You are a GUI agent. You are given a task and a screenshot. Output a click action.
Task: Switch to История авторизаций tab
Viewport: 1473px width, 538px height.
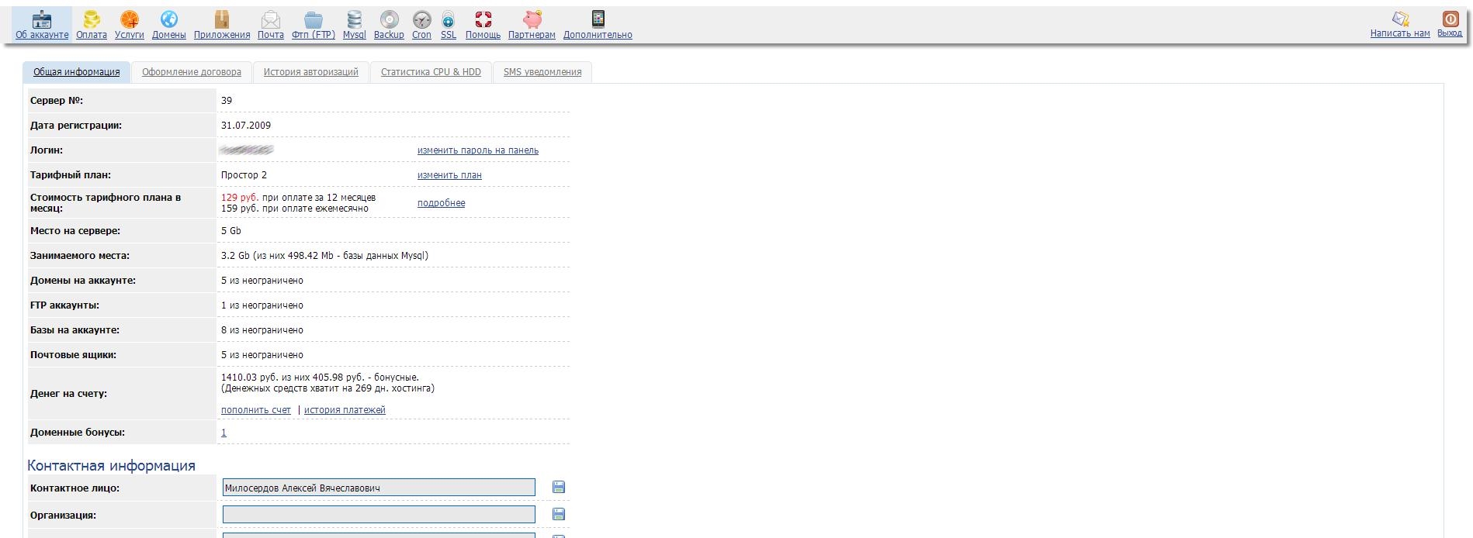pyautogui.click(x=310, y=72)
